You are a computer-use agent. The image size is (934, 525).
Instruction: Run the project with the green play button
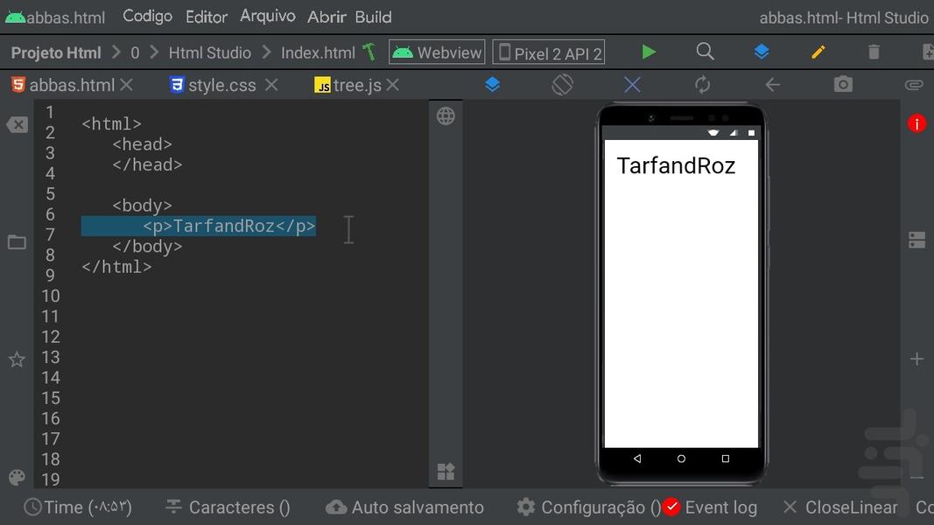[x=648, y=52]
